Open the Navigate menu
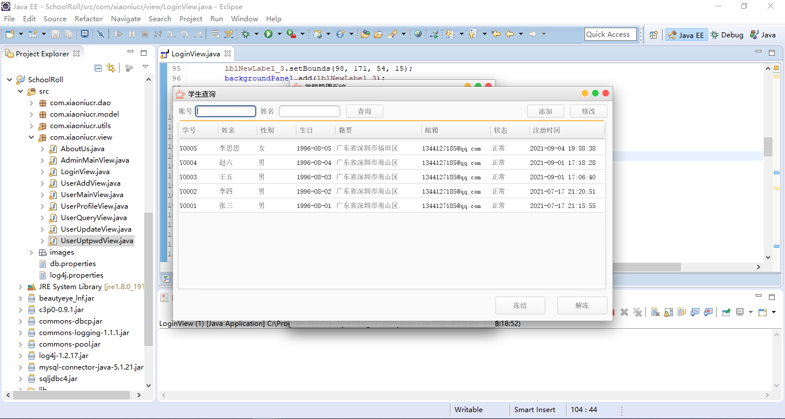 pyautogui.click(x=126, y=18)
